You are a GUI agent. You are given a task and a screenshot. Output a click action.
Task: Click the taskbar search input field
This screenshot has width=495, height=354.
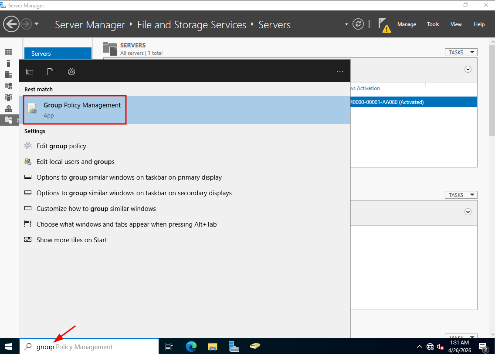pos(89,347)
